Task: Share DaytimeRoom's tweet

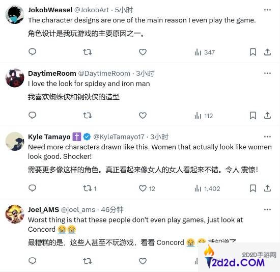Action: (267, 116)
